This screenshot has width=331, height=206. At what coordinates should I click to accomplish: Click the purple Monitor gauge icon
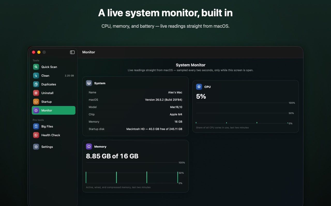[36, 110]
